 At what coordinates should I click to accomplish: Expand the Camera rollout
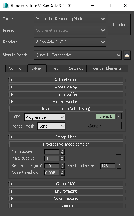tap(66, 206)
